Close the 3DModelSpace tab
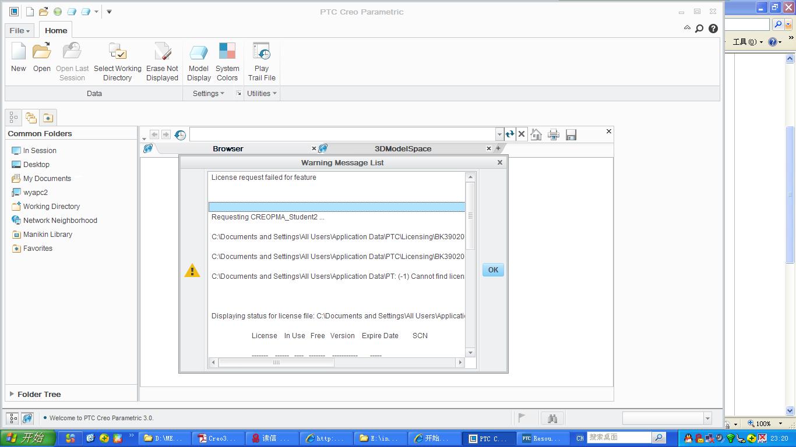The height and width of the screenshot is (447, 796). click(x=489, y=148)
